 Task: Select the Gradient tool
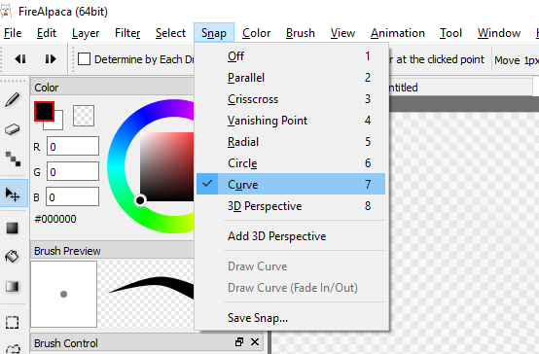point(13,286)
